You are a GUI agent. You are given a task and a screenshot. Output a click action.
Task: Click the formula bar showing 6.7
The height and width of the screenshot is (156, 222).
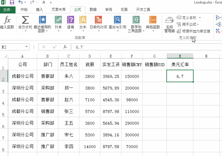(x=147, y=47)
